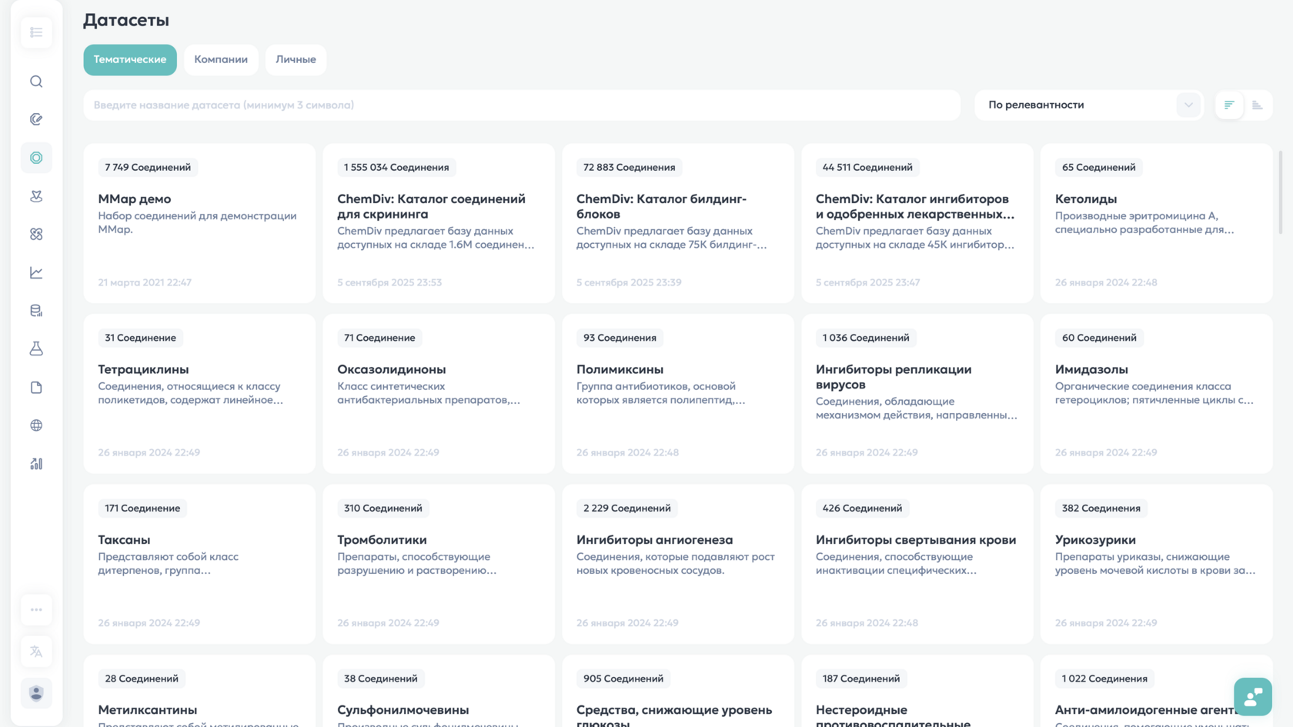Open the Полимиксины dataset card
Viewport: 1293px width, 727px height.
(x=678, y=394)
